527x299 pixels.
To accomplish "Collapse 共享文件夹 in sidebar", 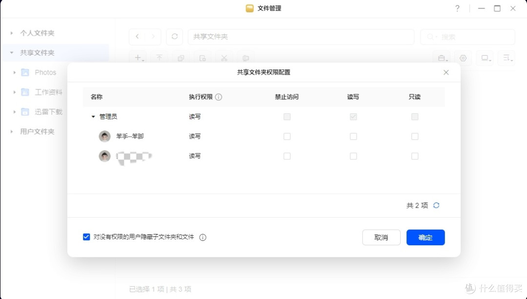I will (12, 53).
